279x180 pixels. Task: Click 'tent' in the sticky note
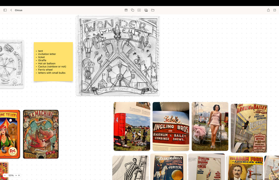click(x=41, y=51)
